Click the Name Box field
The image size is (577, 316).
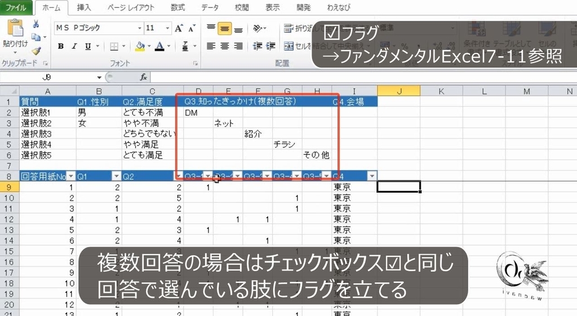[x=48, y=77]
